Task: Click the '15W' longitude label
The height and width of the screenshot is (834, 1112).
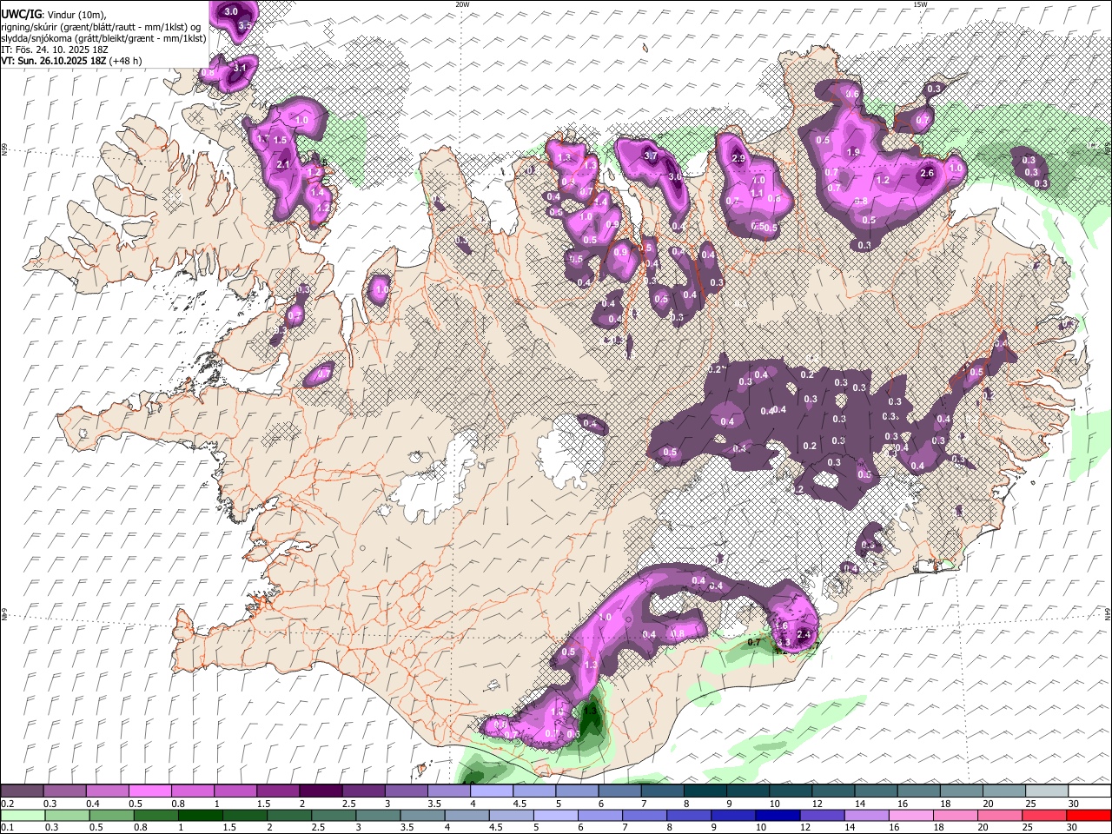Action: click(x=920, y=4)
